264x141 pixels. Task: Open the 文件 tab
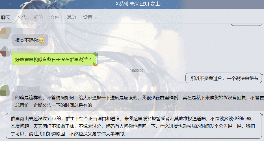pos(55,17)
